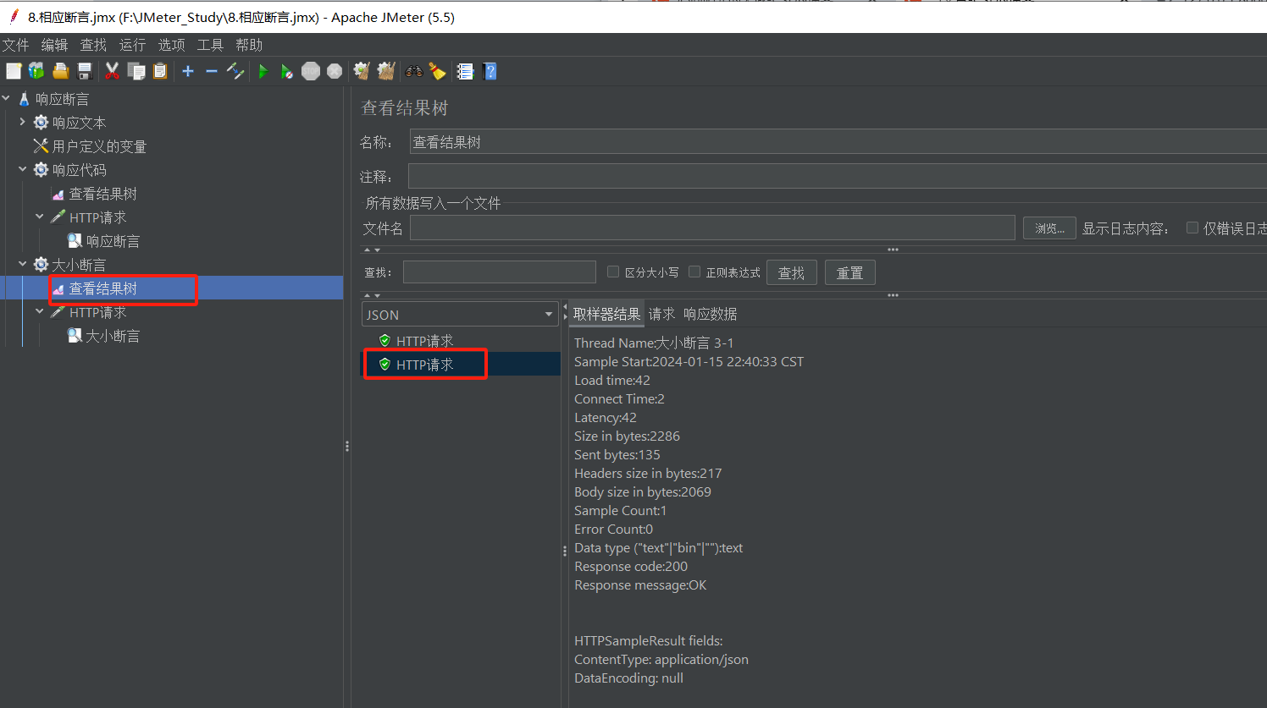1267x708 pixels.
Task: Click the 重置 button
Action: pyautogui.click(x=849, y=272)
